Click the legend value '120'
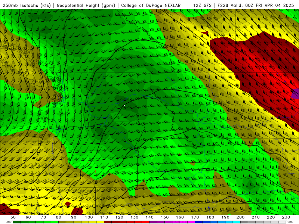 [119, 217]
